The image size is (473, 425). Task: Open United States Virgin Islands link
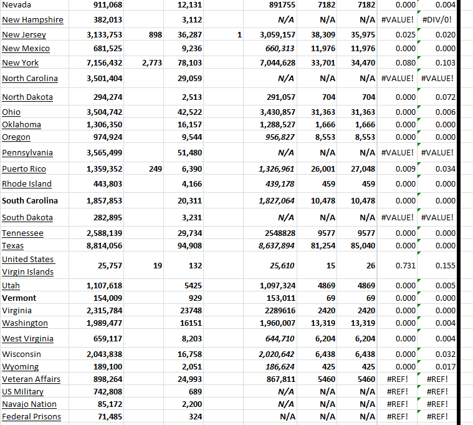coord(28,265)
